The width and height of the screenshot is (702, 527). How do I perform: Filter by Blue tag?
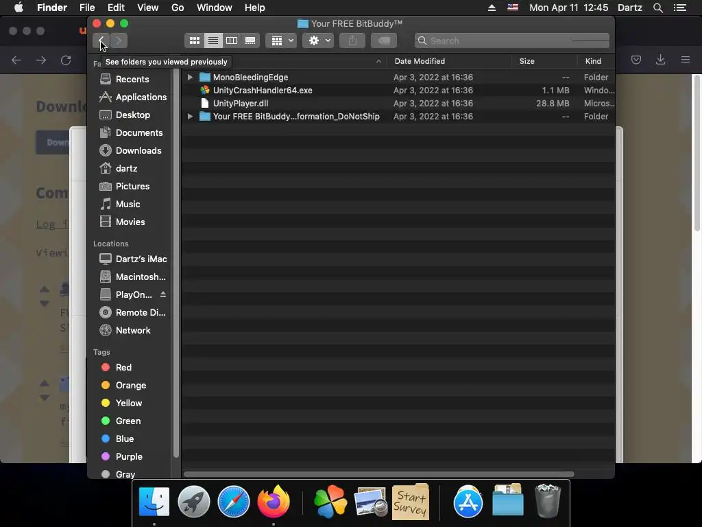[125, 439]
